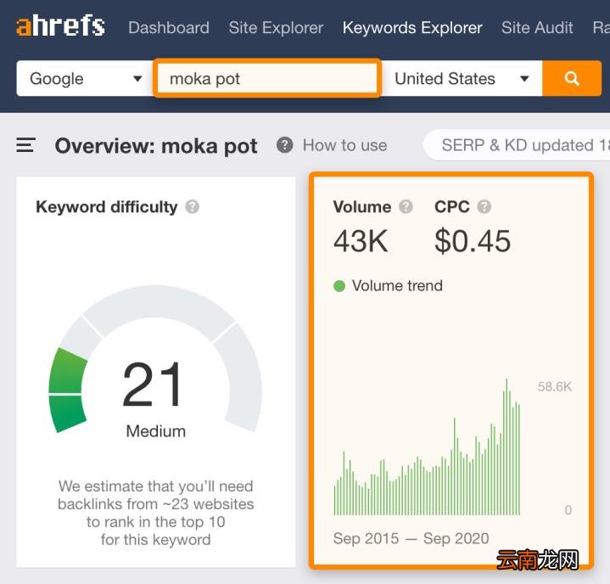
Task: Click the backlinks estimate text
Action: click(x=155, y=513)
